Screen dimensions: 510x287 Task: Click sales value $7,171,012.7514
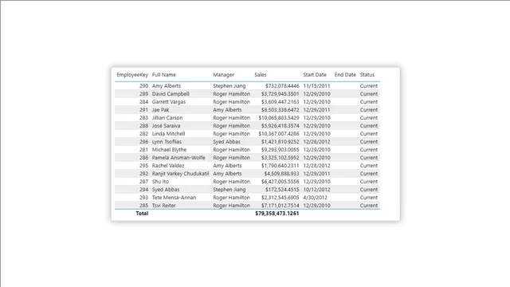click(280, 206)
